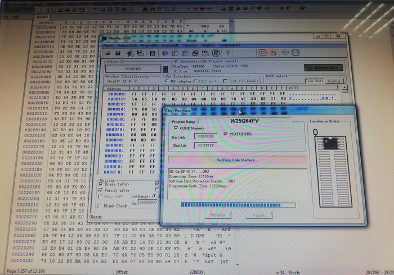Screen dimensions: 394x275
Task: Click the Cancel button in Chip Program dialog
Action: pyautogui.click(x=259, y=215)
